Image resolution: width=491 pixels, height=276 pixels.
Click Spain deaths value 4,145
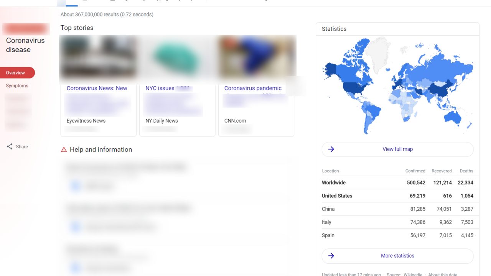point(467,235)
